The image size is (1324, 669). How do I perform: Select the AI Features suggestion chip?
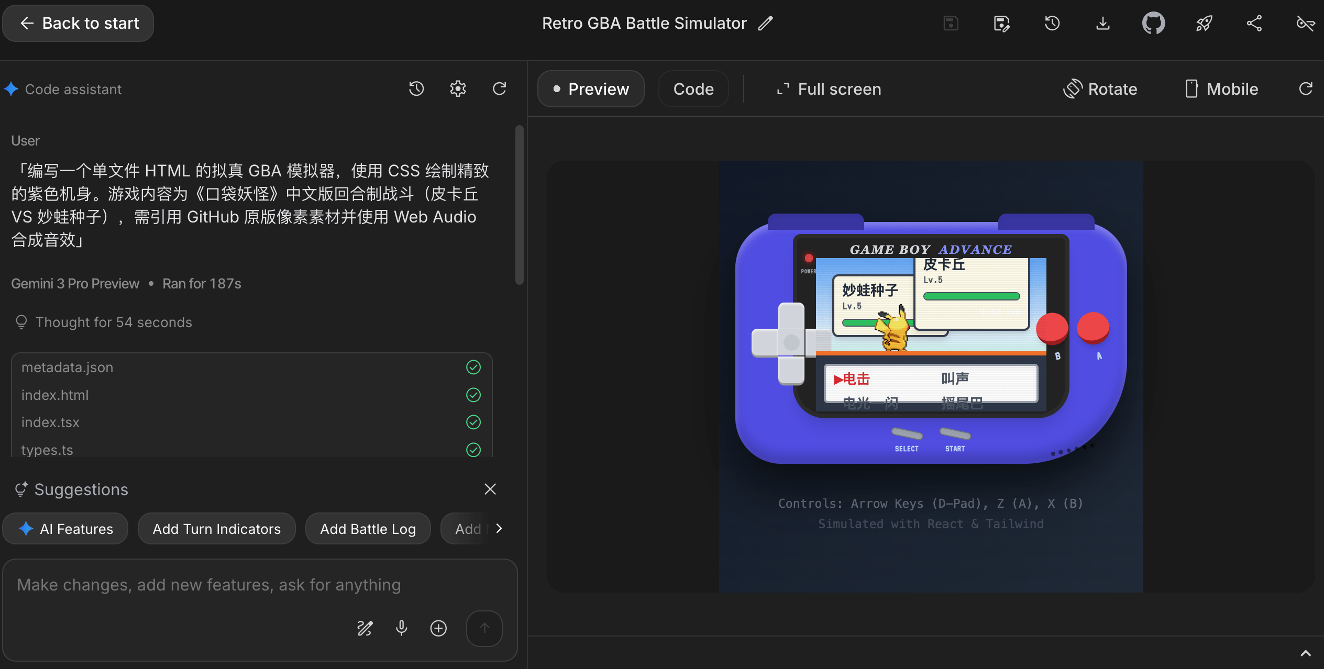(x=65, y=529)
